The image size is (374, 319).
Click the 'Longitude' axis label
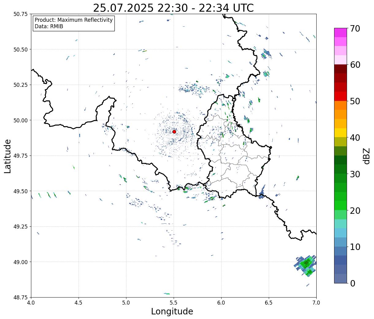click(172, 311)
